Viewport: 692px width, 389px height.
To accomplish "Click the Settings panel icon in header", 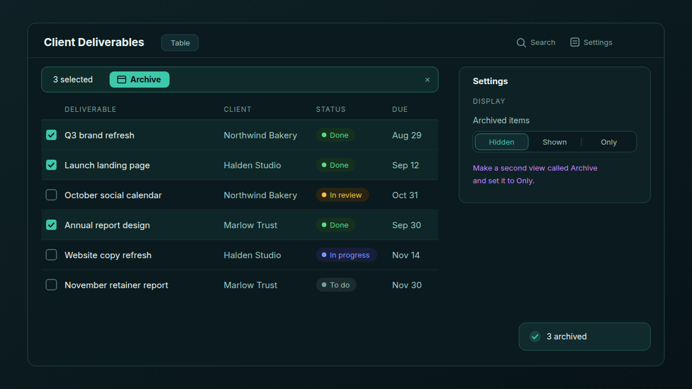I will [x=574, y=42].
